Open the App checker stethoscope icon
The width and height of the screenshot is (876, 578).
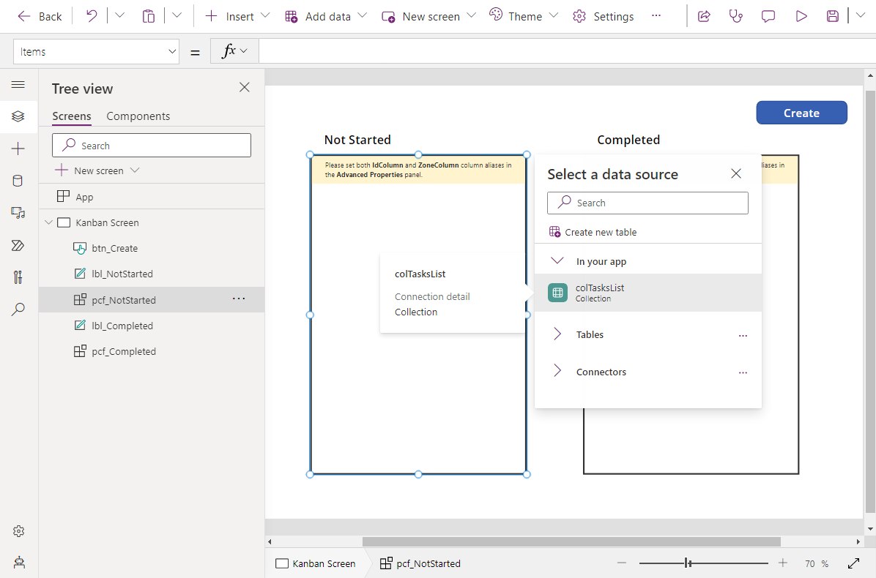pos(736,16)
